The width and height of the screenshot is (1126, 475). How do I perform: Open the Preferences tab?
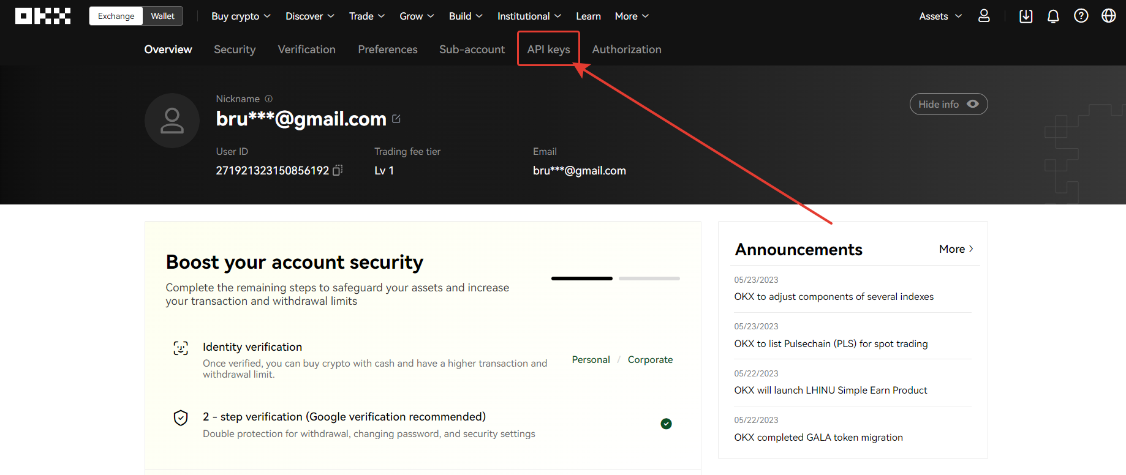[x=388, y=50]
